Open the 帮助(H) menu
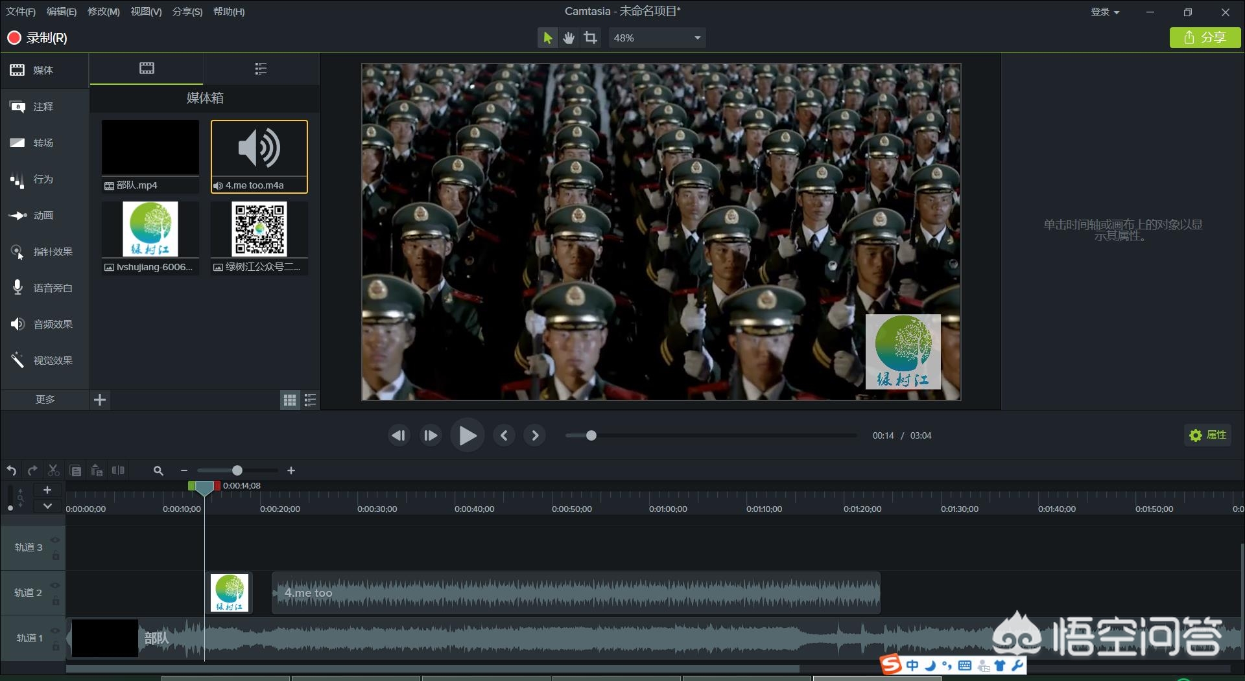Screen dimensions: 1245x681 coord(229,12)
